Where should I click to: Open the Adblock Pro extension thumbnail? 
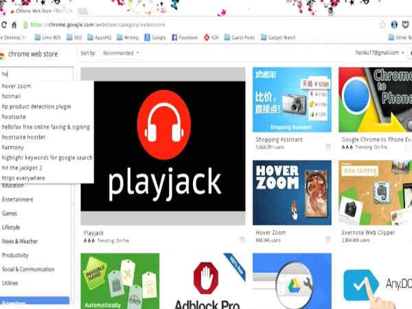[206, 281]
